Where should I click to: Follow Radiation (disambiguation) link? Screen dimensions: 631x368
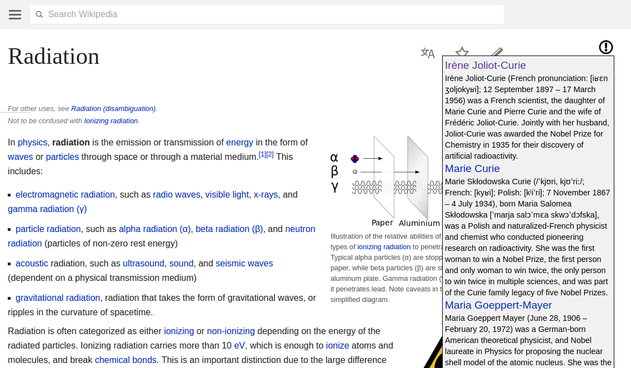pos(113,109)
